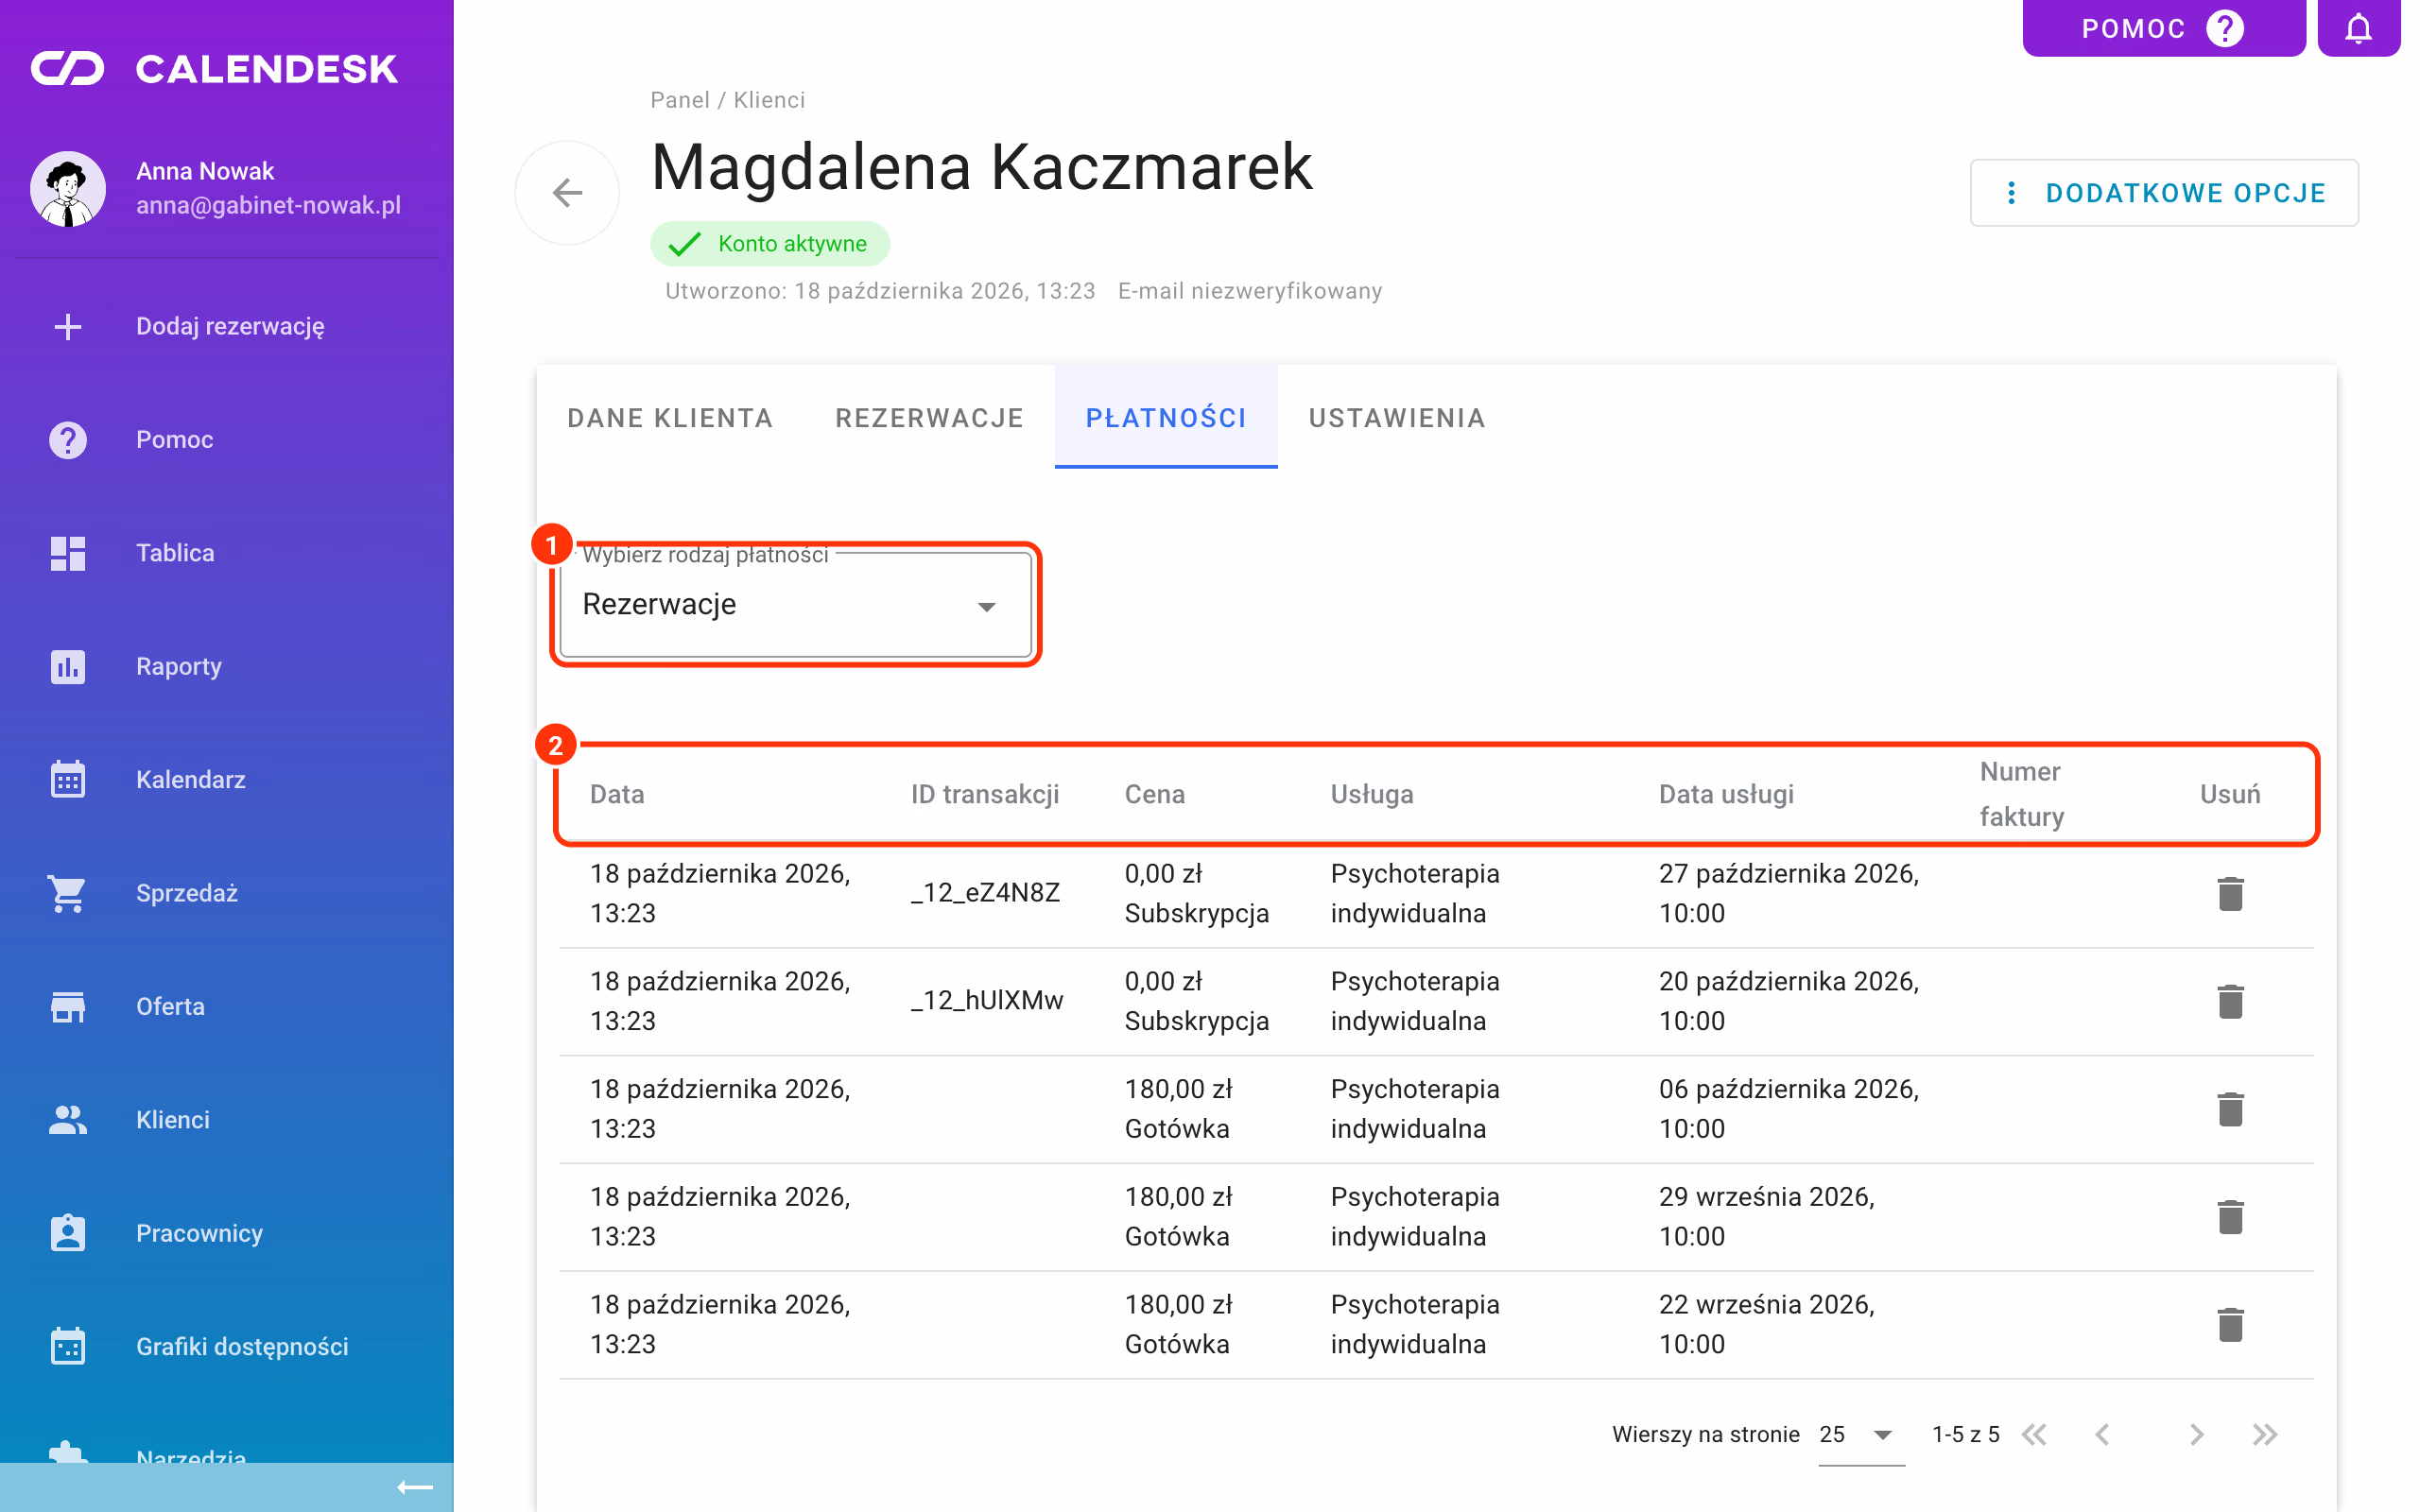Delete payment with ID _12_hUlXMw

[2230, 1001]
